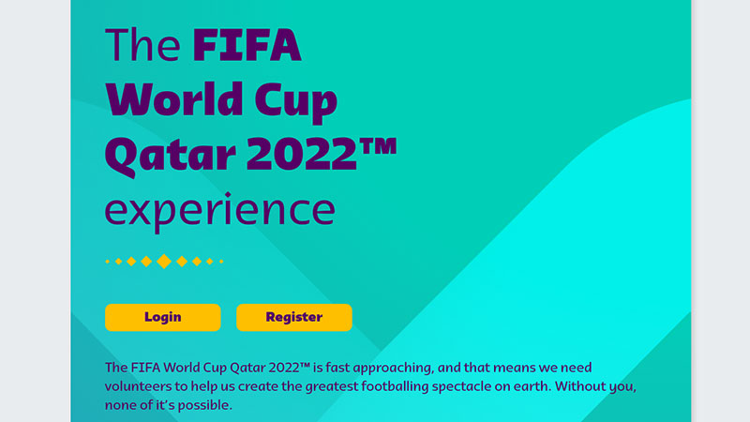Click 'volunteers' in the paragraph text
Viewport: 750px width, 422px height.
138,386
